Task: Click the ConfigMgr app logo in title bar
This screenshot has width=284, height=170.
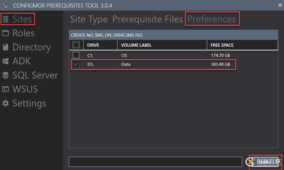Action: coord(5,5)
